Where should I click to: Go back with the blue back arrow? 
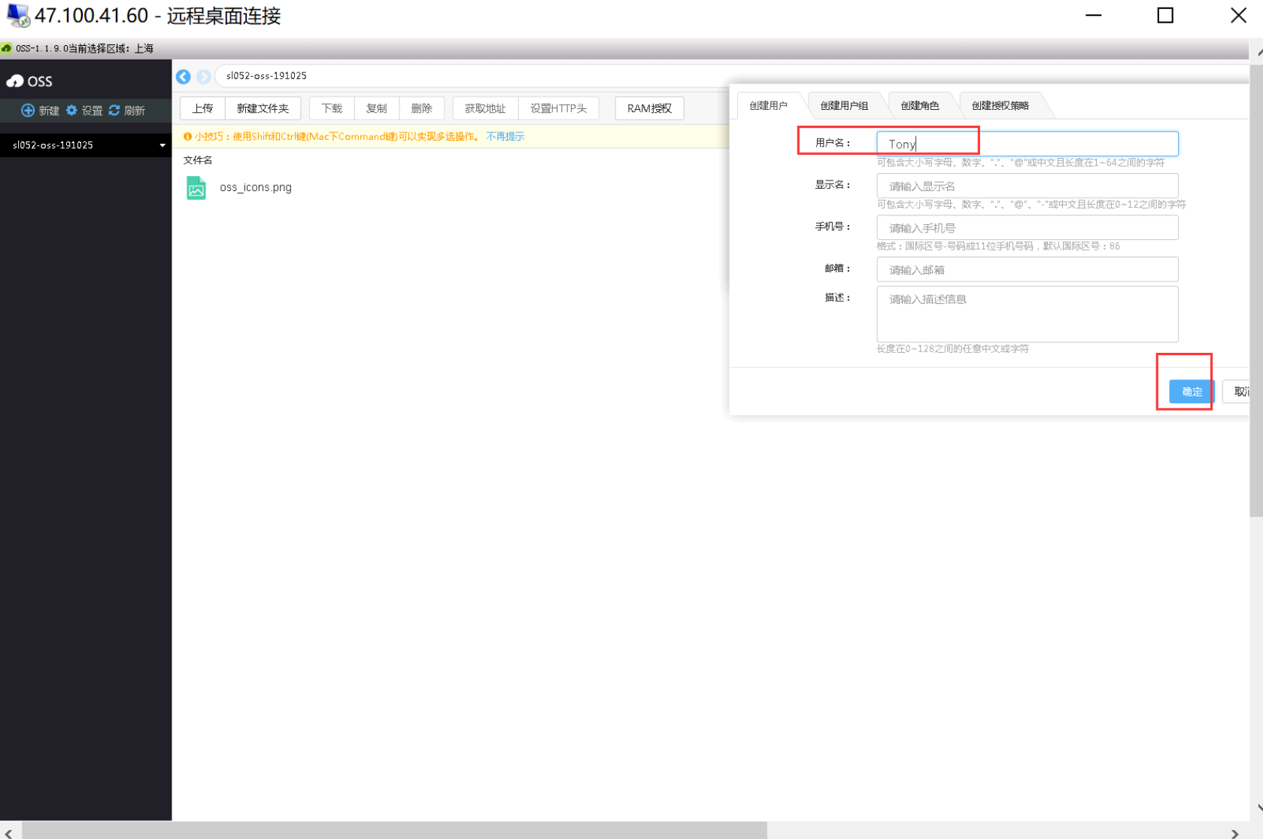point(184,77)
